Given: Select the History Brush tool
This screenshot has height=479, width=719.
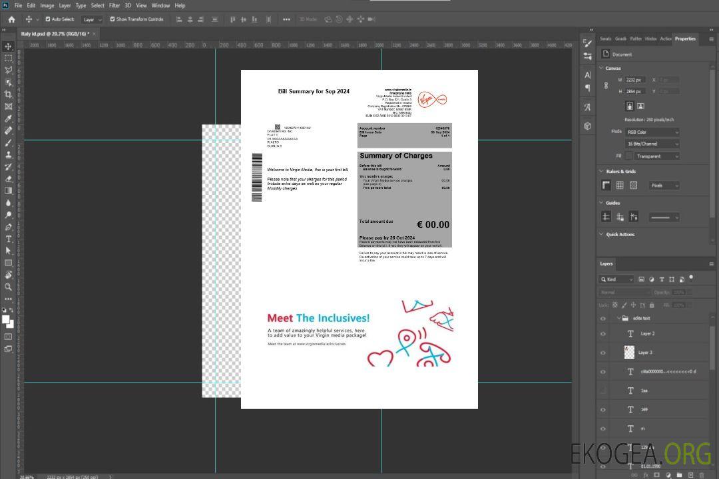Looking at the screenshot, I should [x=8, y=167].
